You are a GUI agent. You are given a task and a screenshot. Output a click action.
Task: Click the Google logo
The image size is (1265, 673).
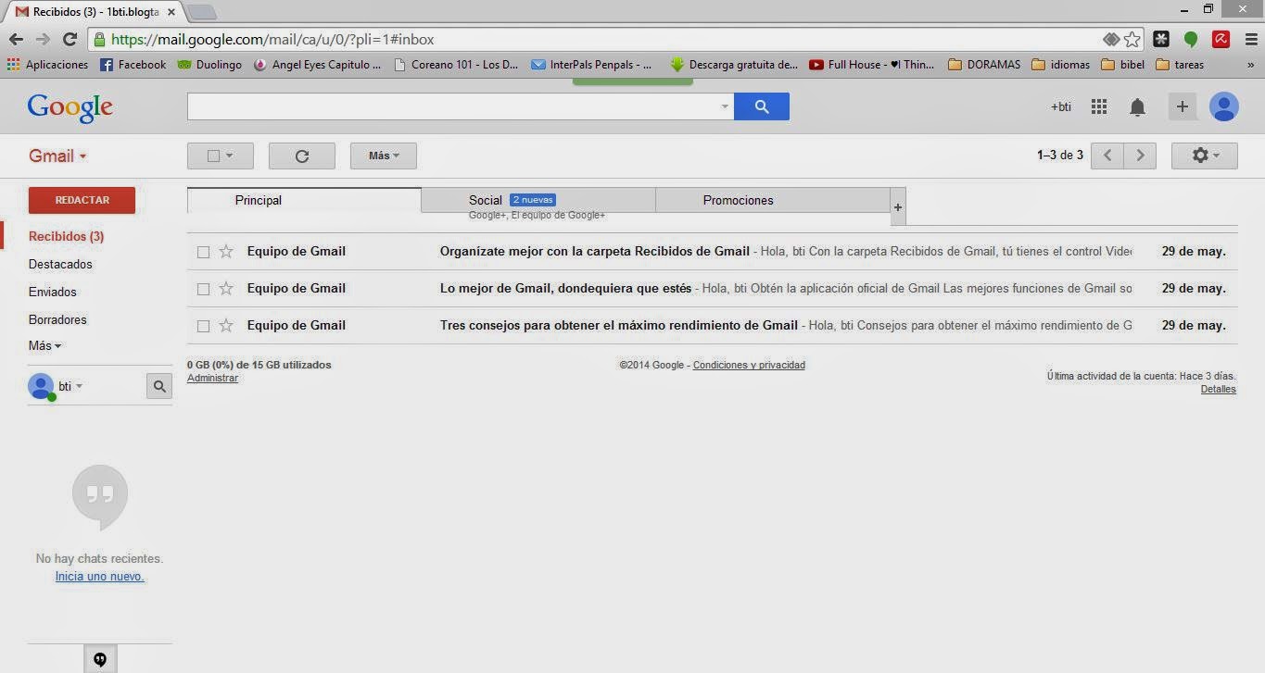point(70,107)
